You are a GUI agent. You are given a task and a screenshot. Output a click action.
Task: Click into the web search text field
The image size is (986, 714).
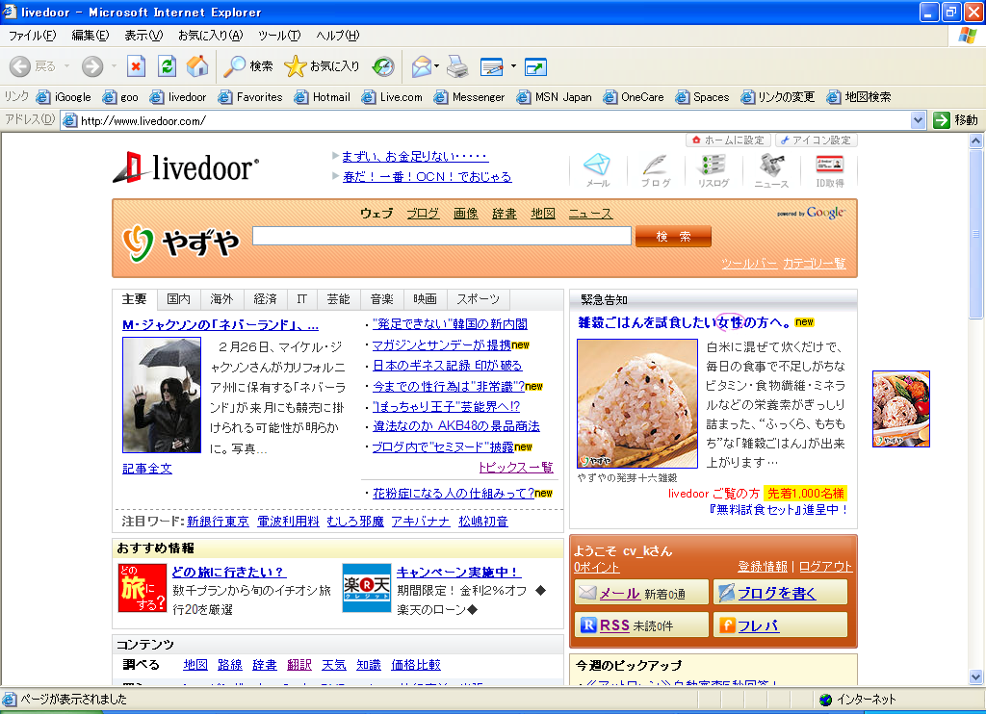pos(441,236)
